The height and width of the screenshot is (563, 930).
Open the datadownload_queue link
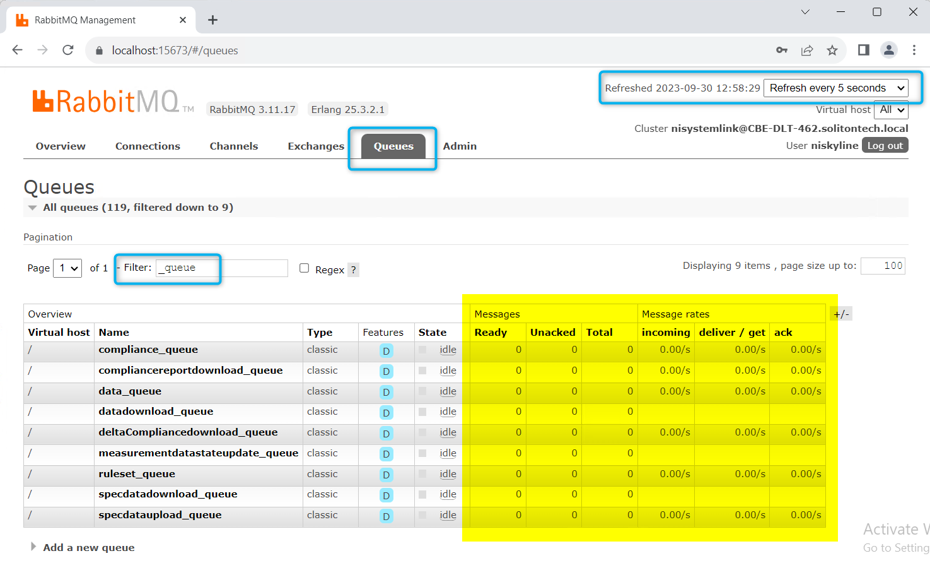click(156, 412)
